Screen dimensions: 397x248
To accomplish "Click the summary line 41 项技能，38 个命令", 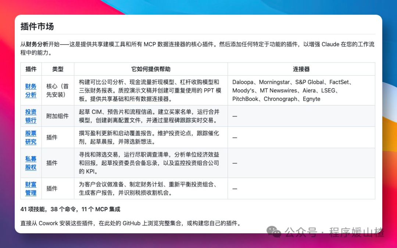I will (70, 209).
